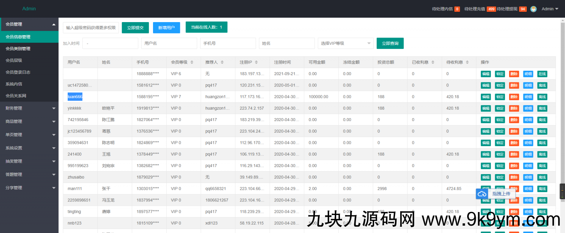The image size is (565, 233).
Task: Click the 待处理充值 499 badge
Action: (x=491, y=9)
